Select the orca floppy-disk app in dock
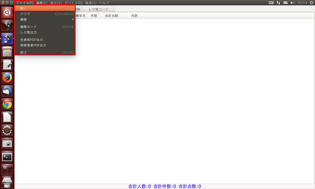 coord(7,39)
